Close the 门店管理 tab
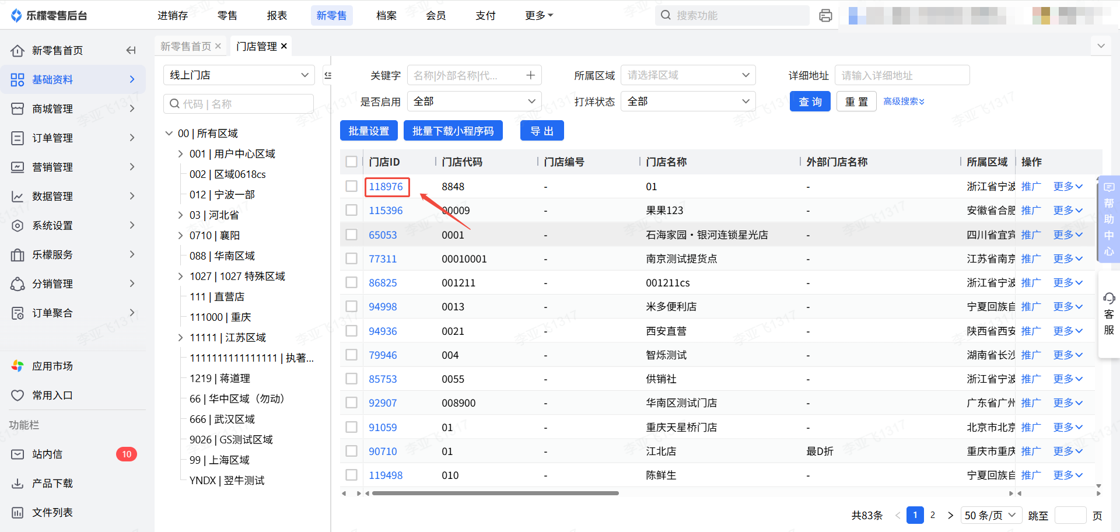The width and height of the screenshot is (1120, 532). 284,46
